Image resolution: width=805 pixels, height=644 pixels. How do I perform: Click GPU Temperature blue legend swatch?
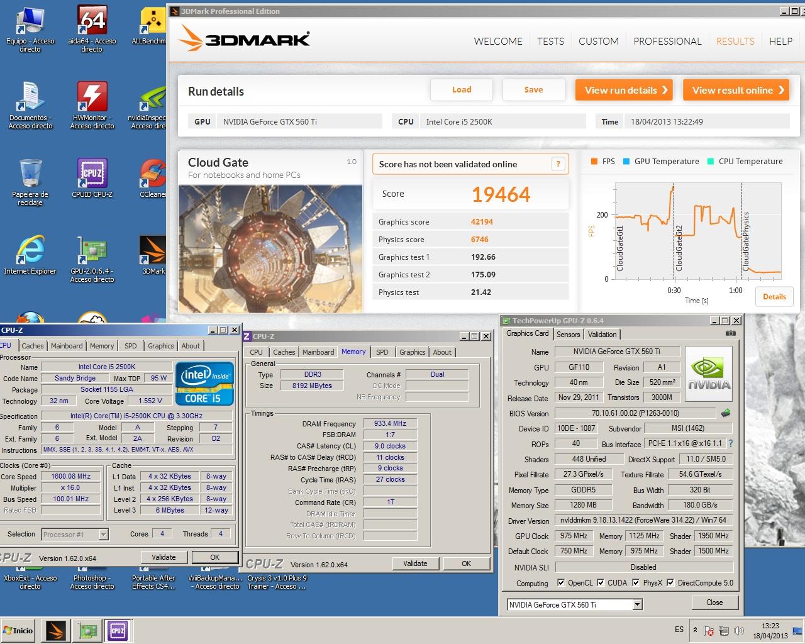tap(626, 162)
